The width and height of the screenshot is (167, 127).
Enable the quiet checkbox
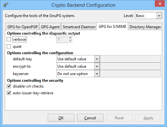9,47
